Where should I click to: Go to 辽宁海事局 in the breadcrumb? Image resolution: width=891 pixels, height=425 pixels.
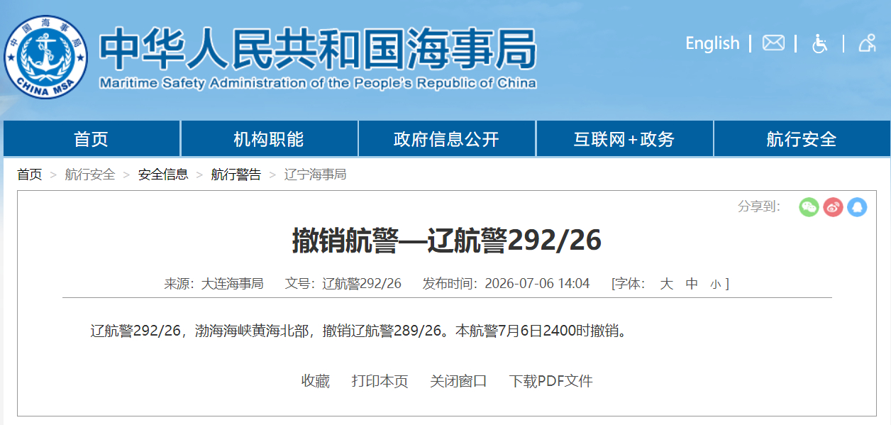[316, 175]
